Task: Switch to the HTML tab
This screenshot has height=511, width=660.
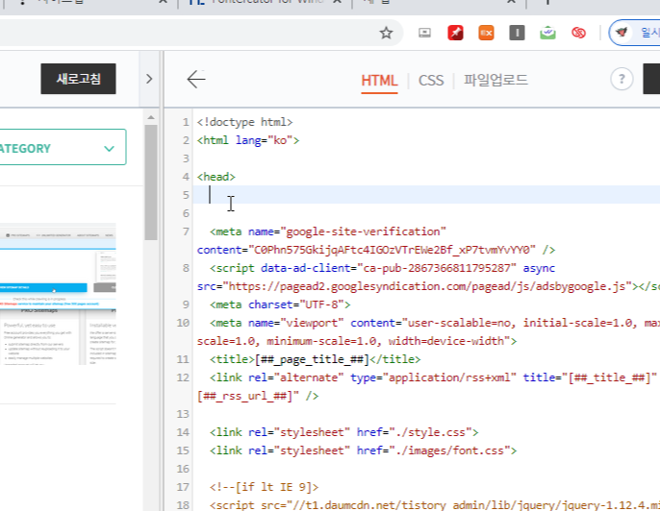Action: pos(379,81)
